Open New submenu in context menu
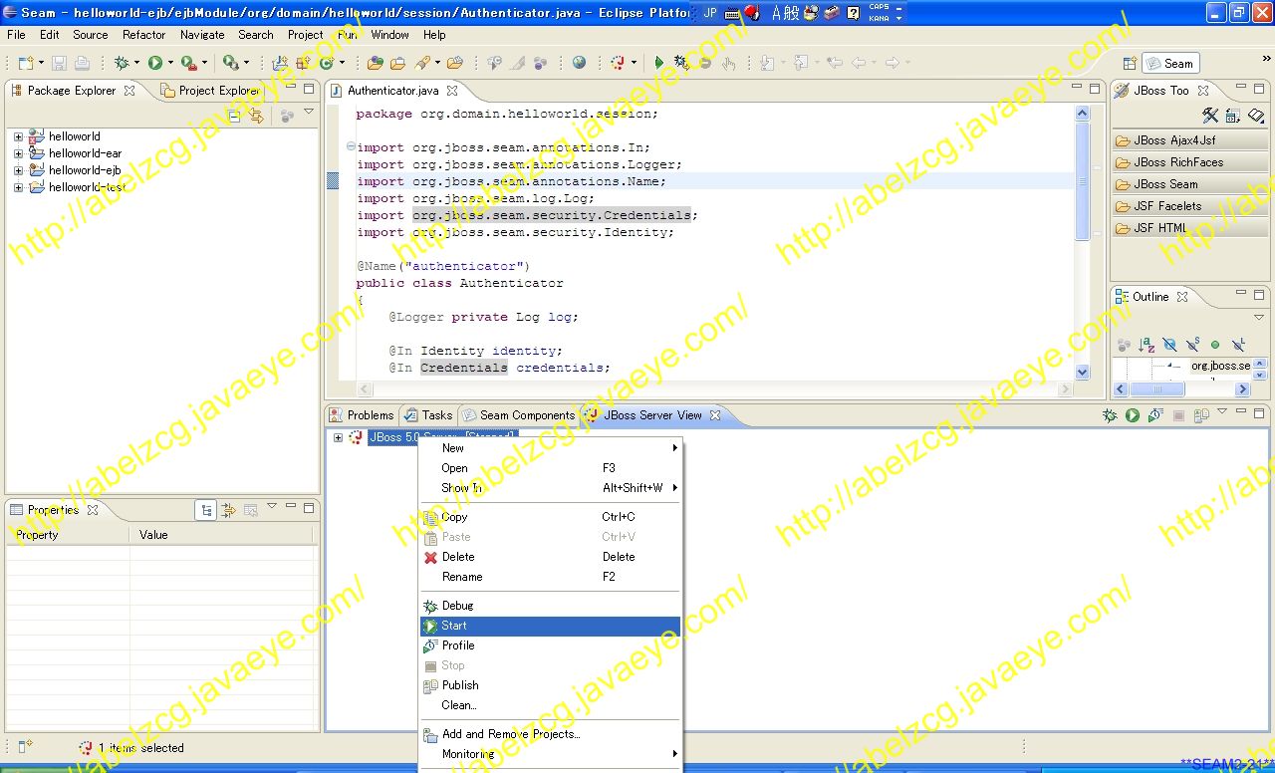 (550, 448)
